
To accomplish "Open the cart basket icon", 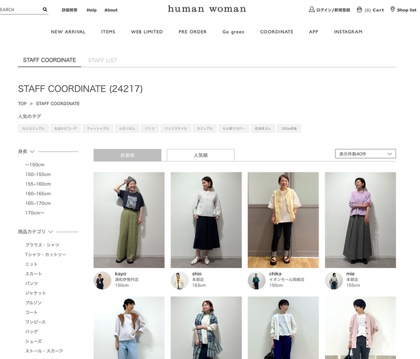I will 359,10.
